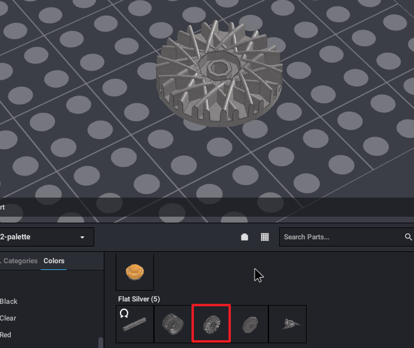Image resolution: width=414 pixels, height=348 pixels.
Task: Click the rotate icon on spring thumbnail
Action: click(124, 313)
